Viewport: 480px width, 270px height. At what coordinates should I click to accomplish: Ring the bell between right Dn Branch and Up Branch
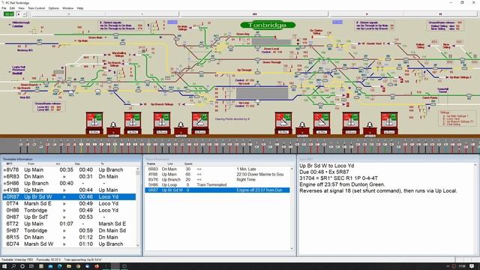370,125
